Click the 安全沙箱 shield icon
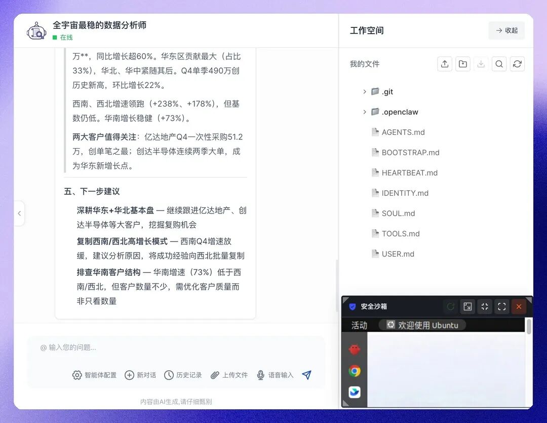547x423 pixels. point(353,306)
